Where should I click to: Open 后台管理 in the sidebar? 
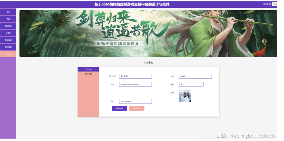(x=8, y=47)
